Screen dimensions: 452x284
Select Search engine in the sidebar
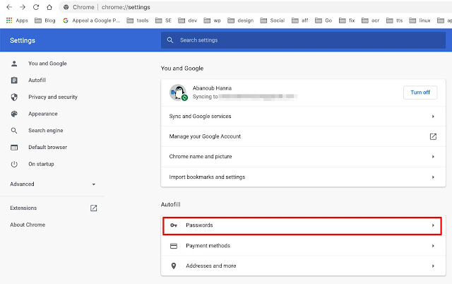click(47, 131)
